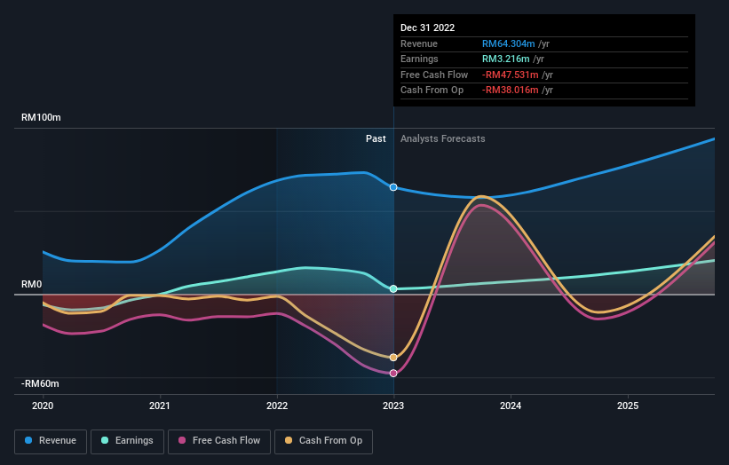
Task: Toggle the Free Cash Flow legend button
Action: point(219,441)
